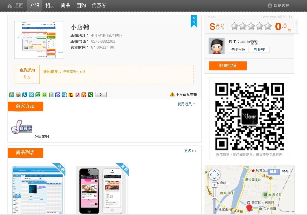The width and height of the screenshot is (307, 215).
Task: Click the admin owner name
Action: [x=245, y=42]
